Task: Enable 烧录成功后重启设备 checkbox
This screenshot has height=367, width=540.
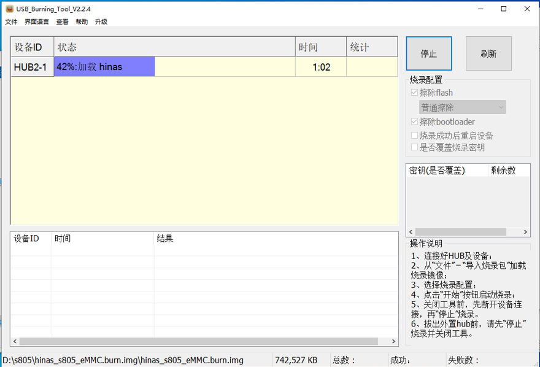Action: [x=414, y=136]
